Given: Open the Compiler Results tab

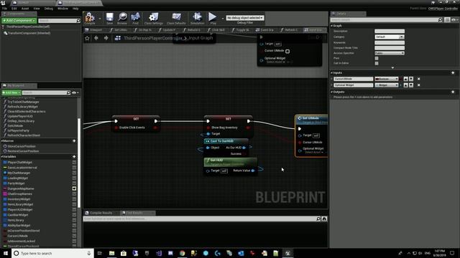Looking at the screenshot, I should pos(101,213).
